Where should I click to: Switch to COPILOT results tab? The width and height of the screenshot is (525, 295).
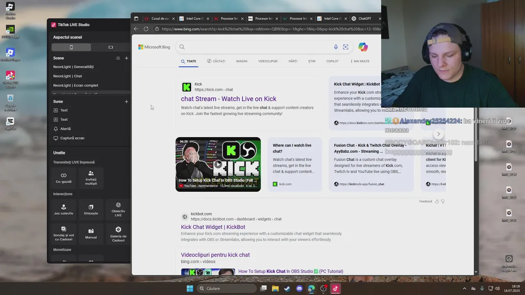[x=332, y=61]
